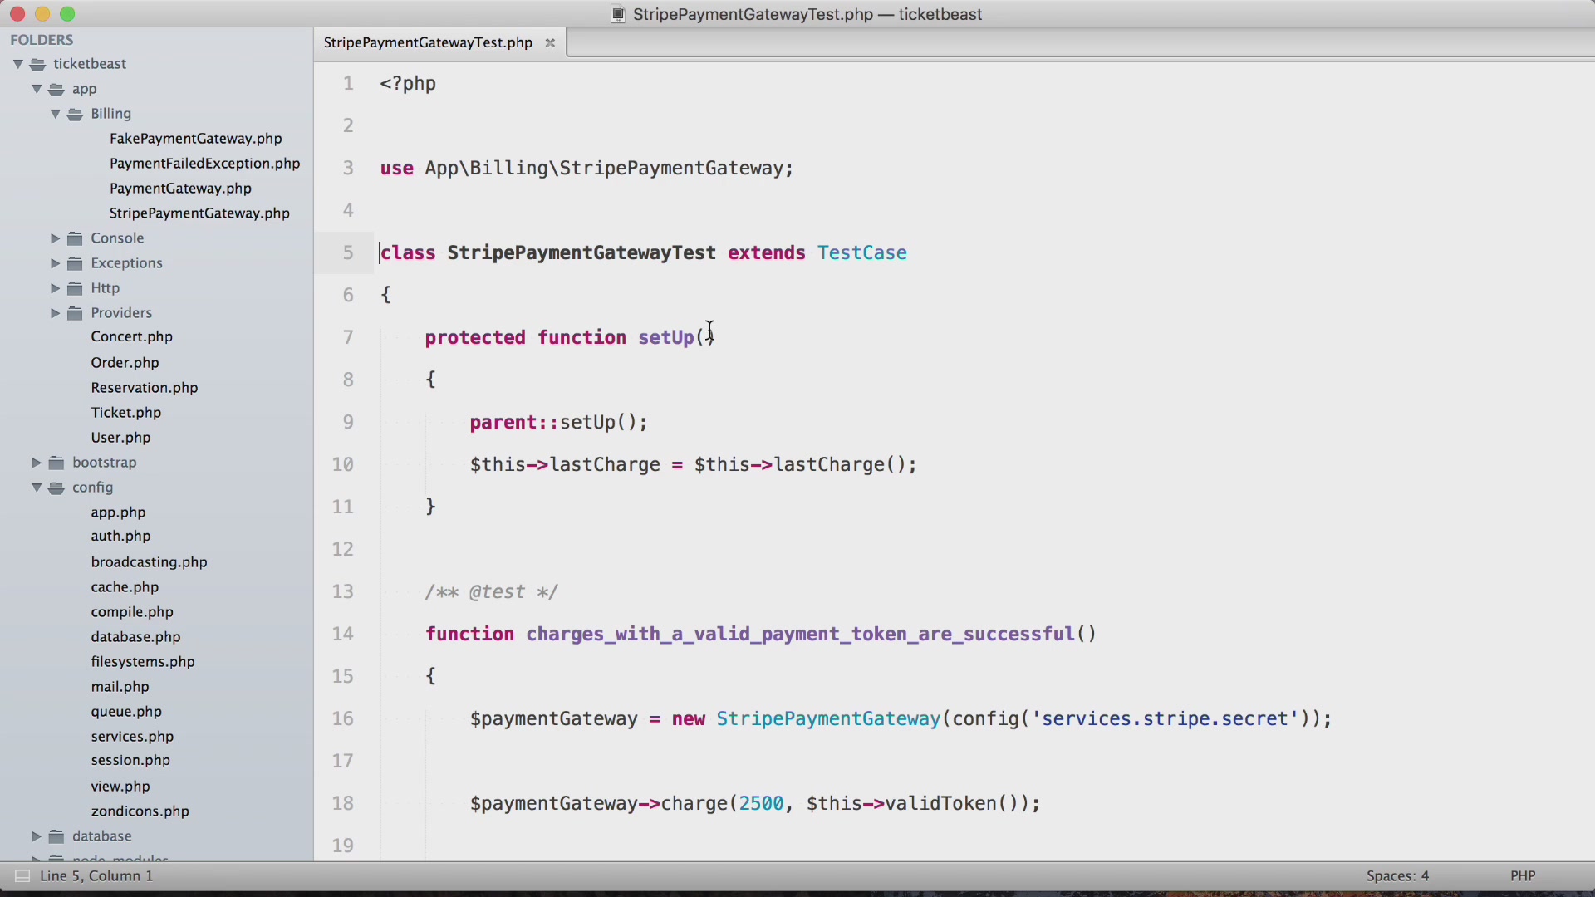The image size is (1595, 897).
Task: Click the bootstrap folder icon
Action: pyautogui.click(x=56, y=463)
